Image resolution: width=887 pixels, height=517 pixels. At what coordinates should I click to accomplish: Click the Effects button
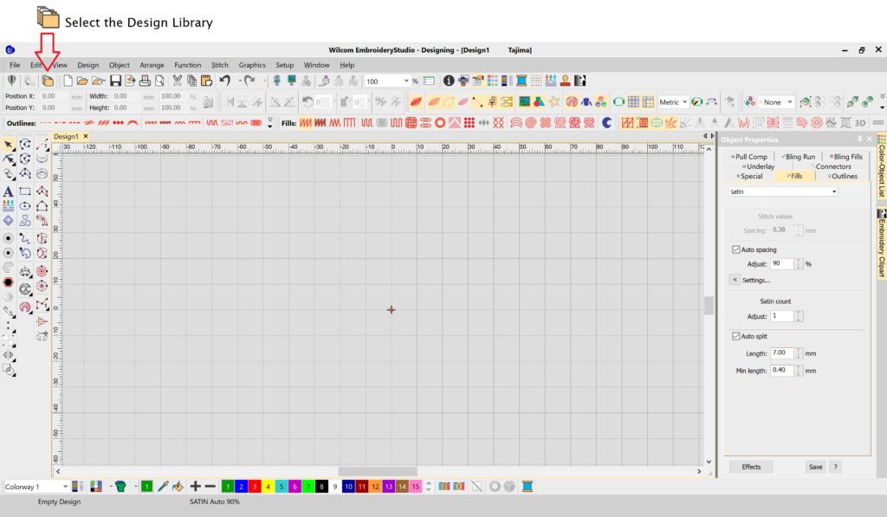tap(751, 467)
